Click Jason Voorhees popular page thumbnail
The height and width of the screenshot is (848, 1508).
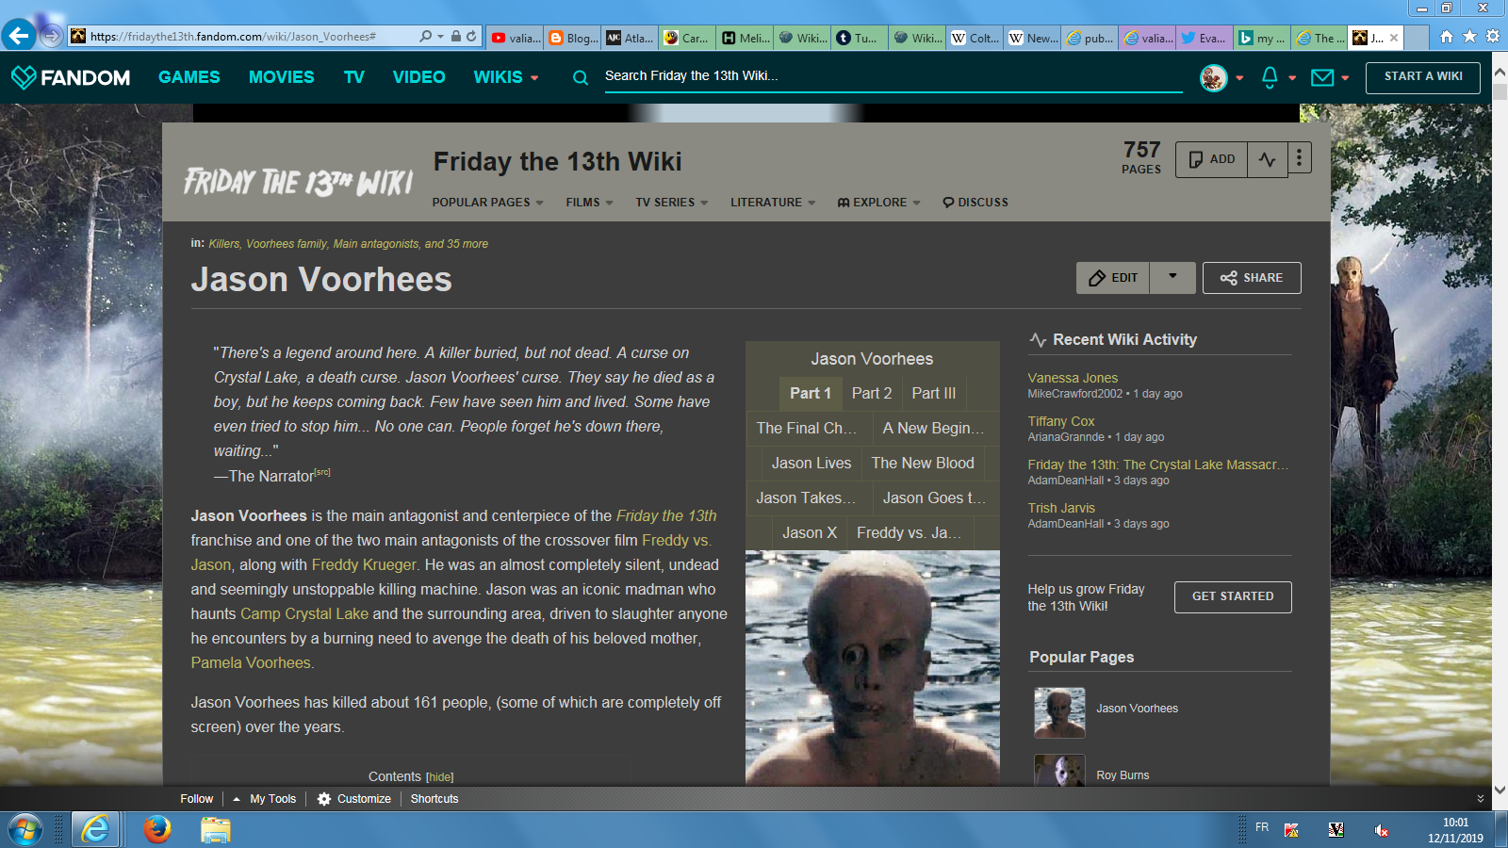click(1059, 712)
